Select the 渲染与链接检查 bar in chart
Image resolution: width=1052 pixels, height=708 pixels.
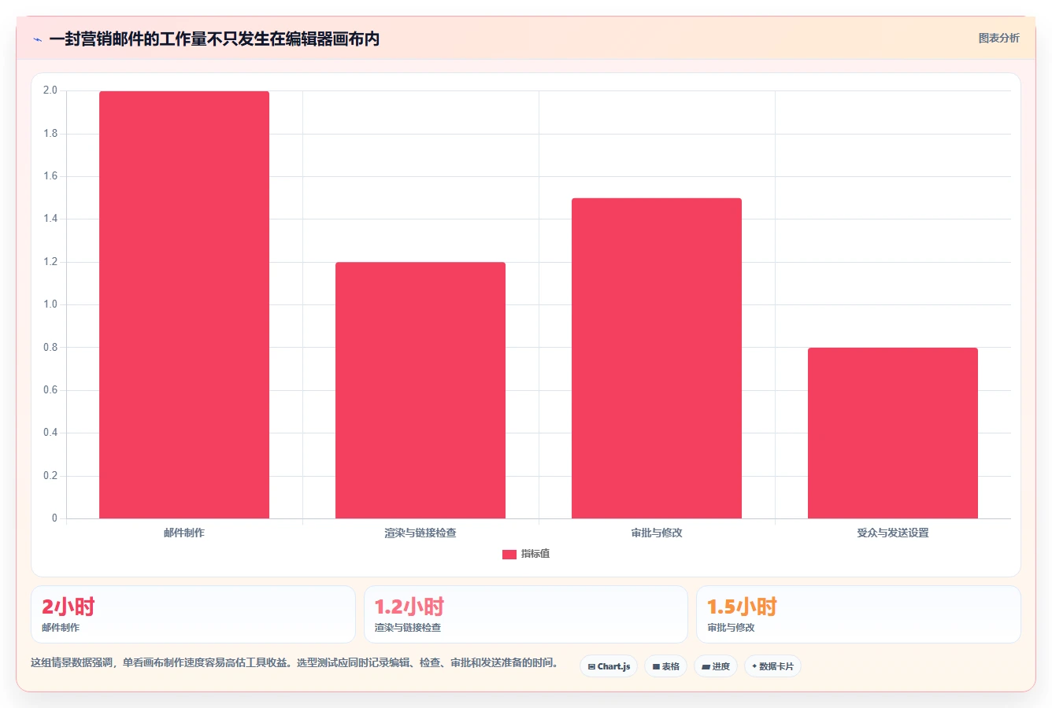(x=420, y=390)
